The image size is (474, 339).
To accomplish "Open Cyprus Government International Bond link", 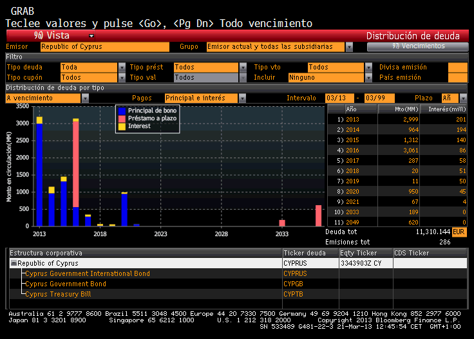I will pos(87,273).
